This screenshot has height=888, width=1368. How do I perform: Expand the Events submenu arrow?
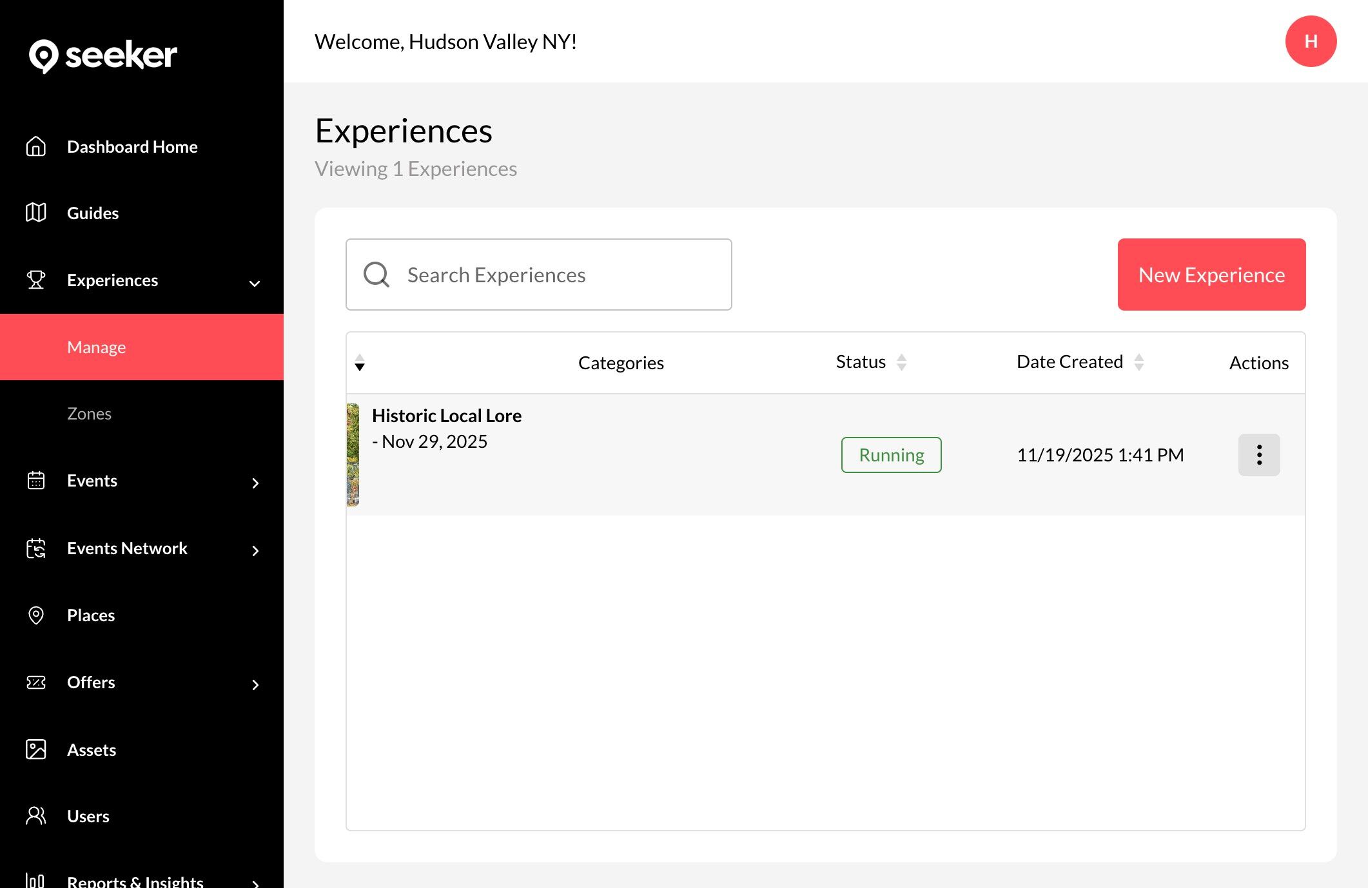tap(255, 483)
